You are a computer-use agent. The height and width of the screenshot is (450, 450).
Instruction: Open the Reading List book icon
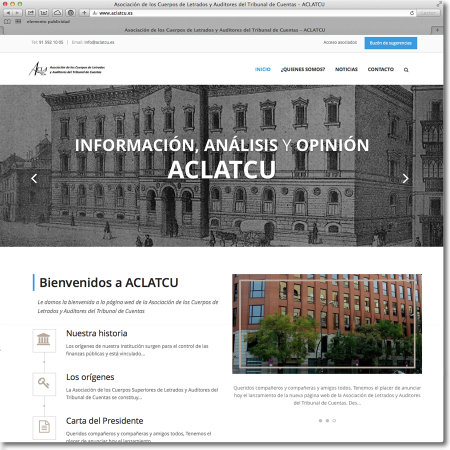click(x=7, y=21)
